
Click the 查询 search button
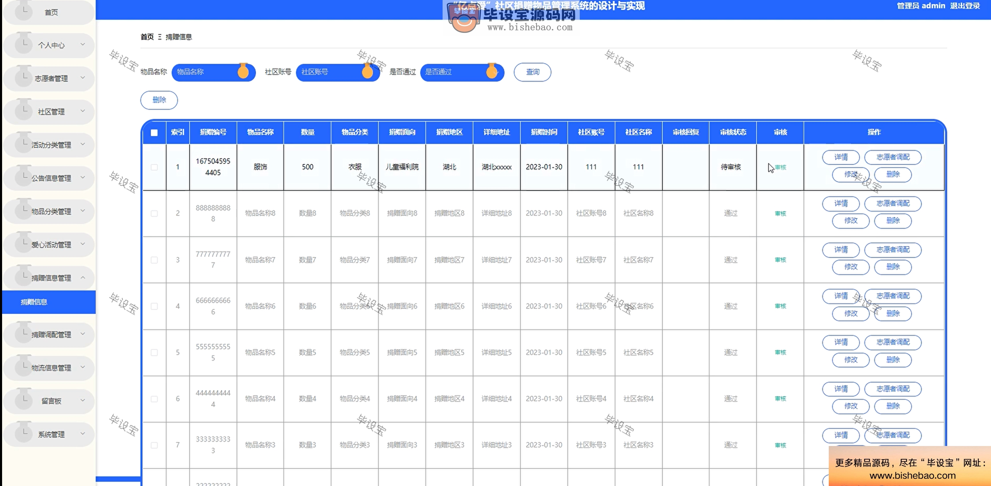532,72
